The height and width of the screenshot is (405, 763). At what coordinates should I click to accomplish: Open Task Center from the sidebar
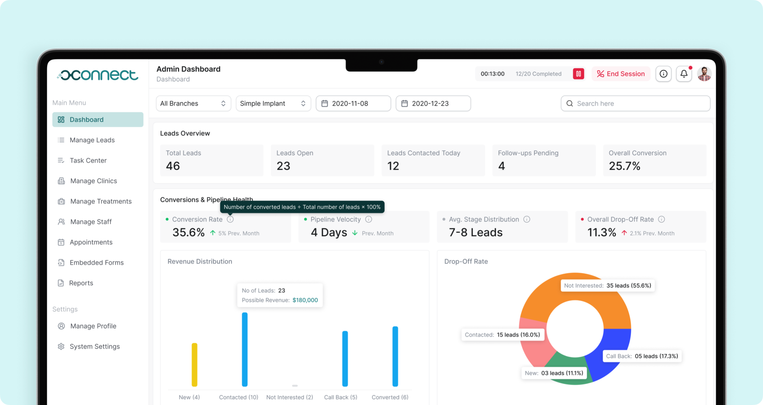point(98,161)
